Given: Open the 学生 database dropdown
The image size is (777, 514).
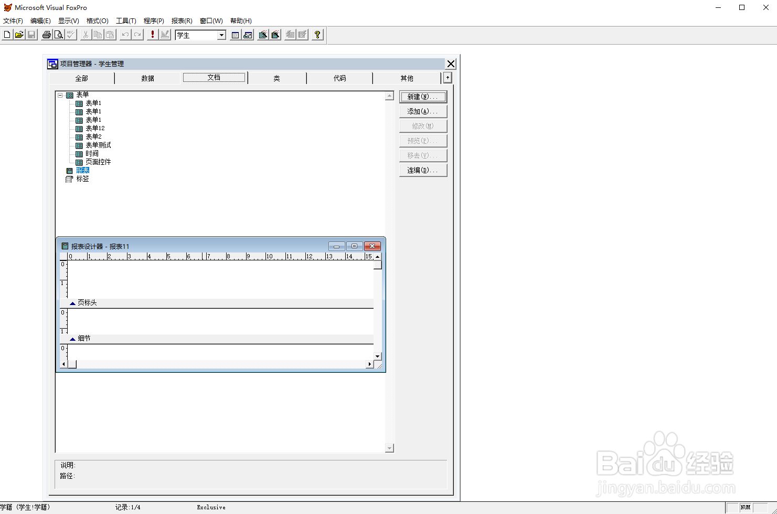Looking at the screenshot, I should point(221,35).
